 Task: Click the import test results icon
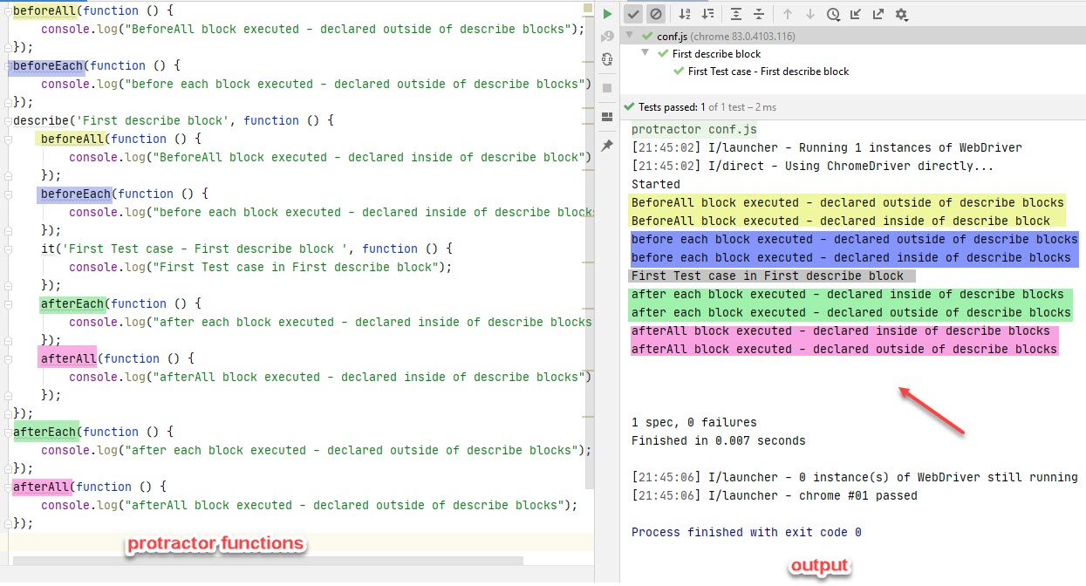(856, 14)
